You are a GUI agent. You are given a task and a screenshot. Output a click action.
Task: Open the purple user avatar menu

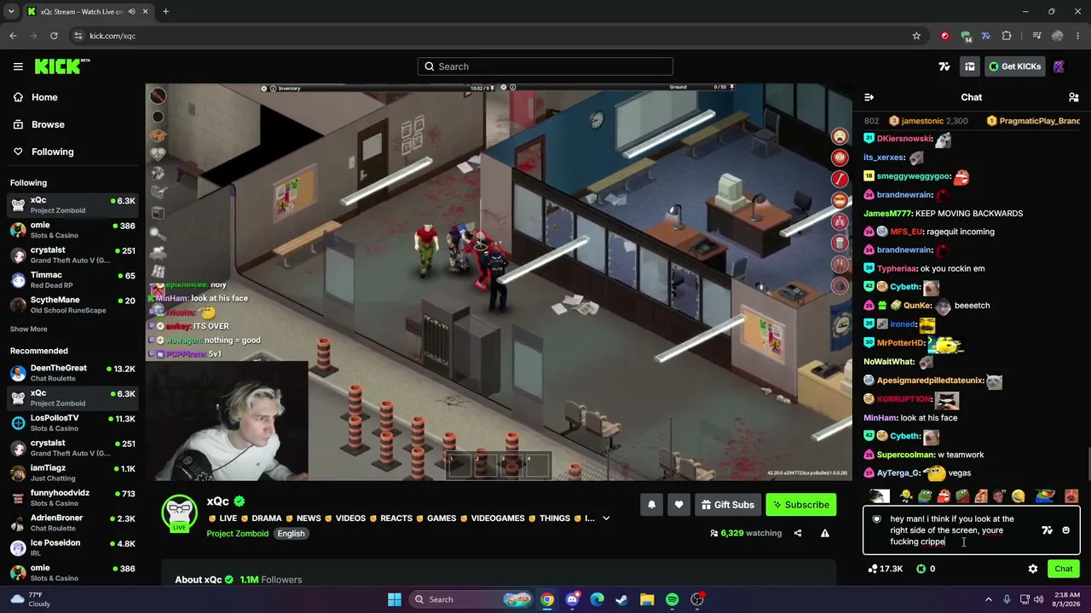pos(1059,66)
